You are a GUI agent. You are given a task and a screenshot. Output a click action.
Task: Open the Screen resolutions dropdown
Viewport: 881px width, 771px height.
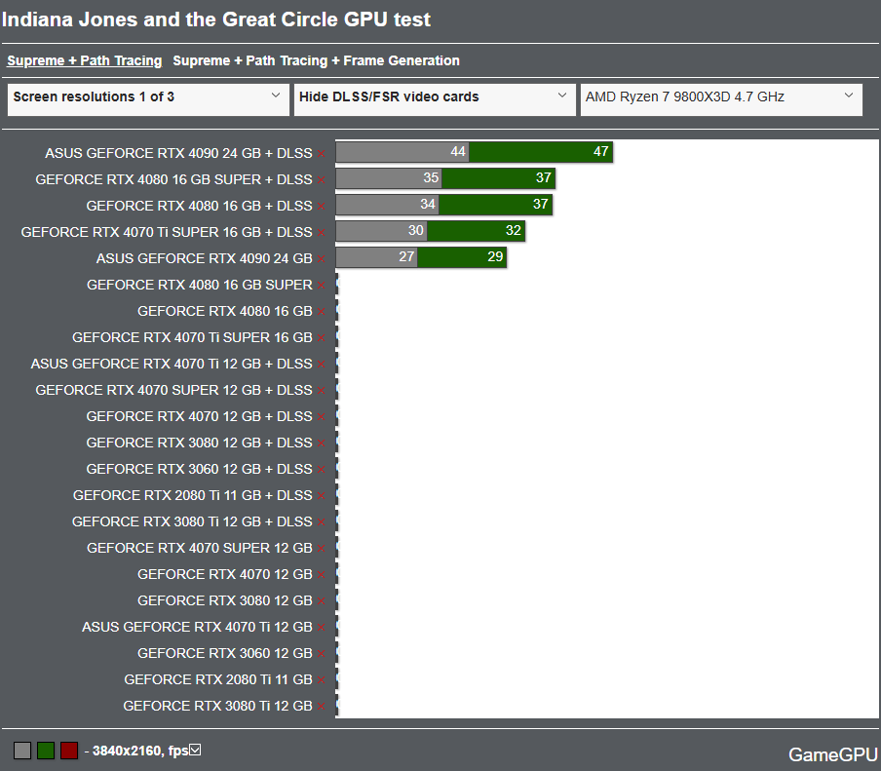pos(148,97)
